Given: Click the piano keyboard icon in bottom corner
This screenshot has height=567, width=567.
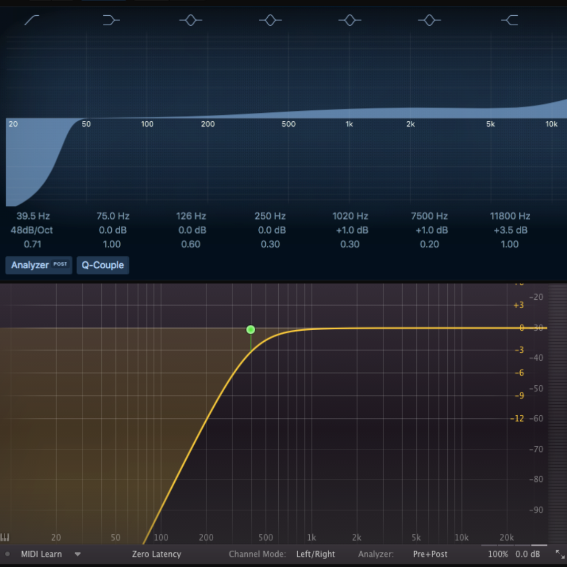Looking at the screenshot, I should pos(5,537).
